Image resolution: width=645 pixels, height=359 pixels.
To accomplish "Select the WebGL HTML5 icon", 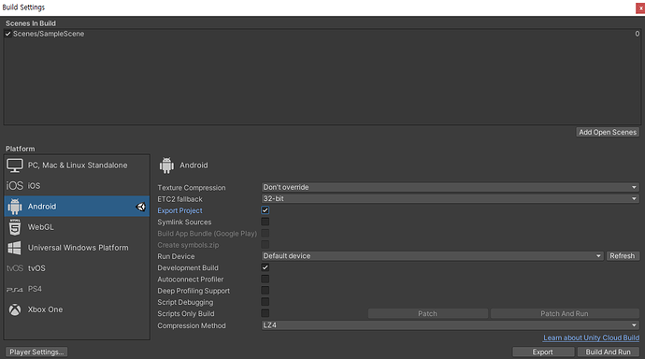I will (15, 227).
